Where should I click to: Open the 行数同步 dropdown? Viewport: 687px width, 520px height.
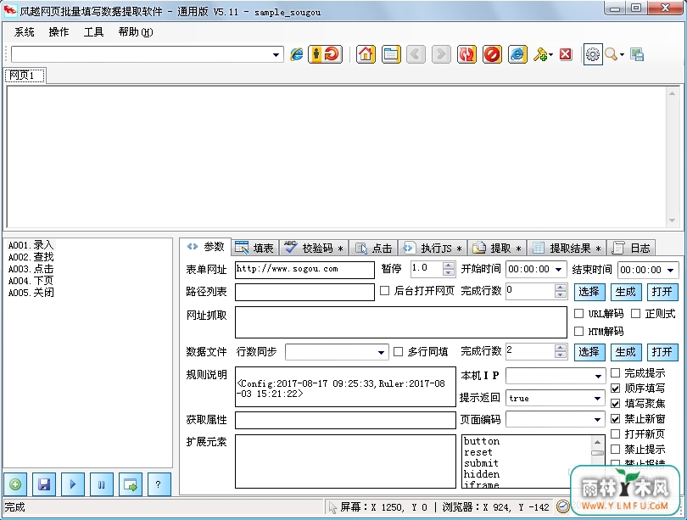click(381, 352)
